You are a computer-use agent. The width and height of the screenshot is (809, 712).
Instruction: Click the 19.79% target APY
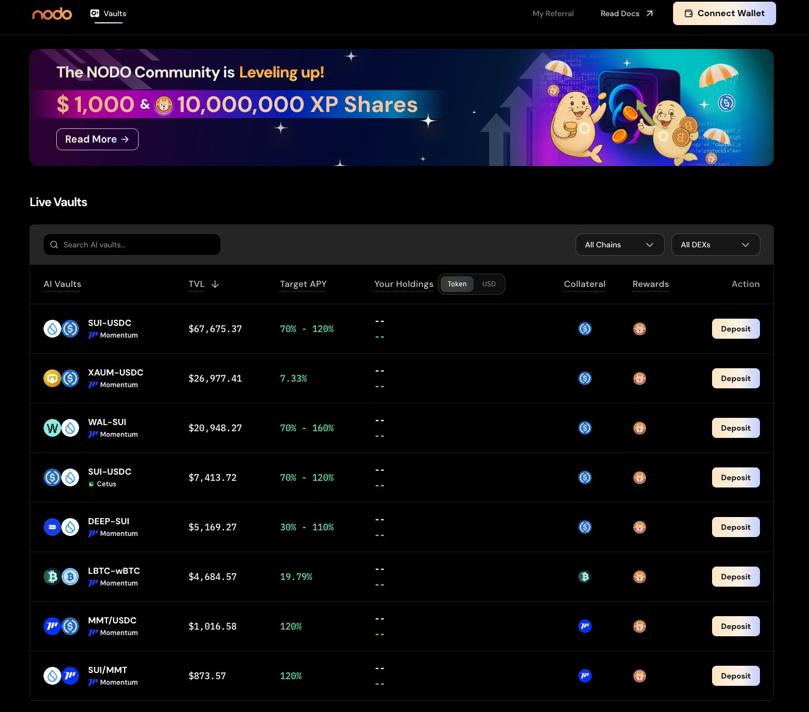pyautogui.click(x=296, y=577)
